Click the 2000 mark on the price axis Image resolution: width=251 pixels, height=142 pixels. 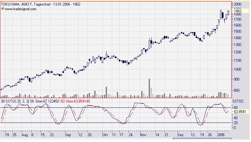pyautogui.click(x=237, y=4)
